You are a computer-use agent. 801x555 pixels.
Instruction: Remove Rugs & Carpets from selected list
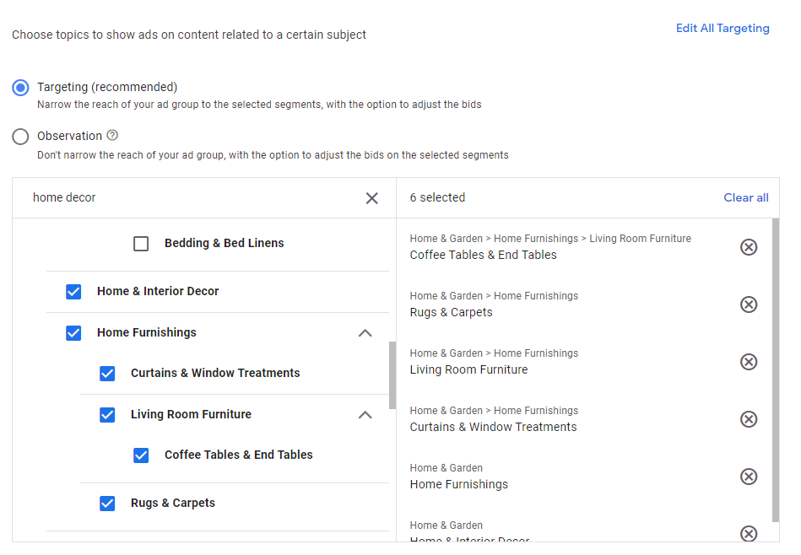pos(748,304)
